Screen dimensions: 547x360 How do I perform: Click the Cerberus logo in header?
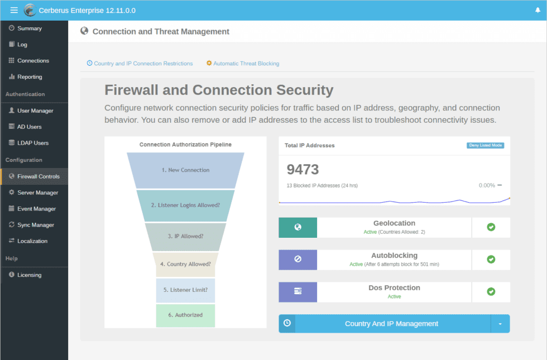click(30, 11)
